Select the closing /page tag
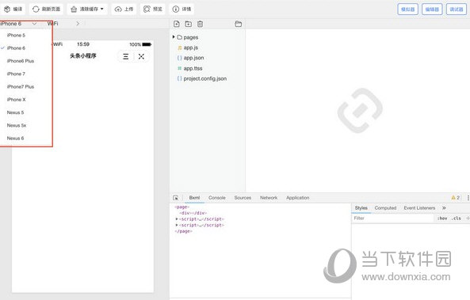470x300 pixels. (x=183, y=231)
